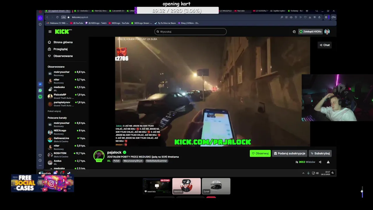
Task: Open recommended channel Azdus
Action: click(66, 162)
